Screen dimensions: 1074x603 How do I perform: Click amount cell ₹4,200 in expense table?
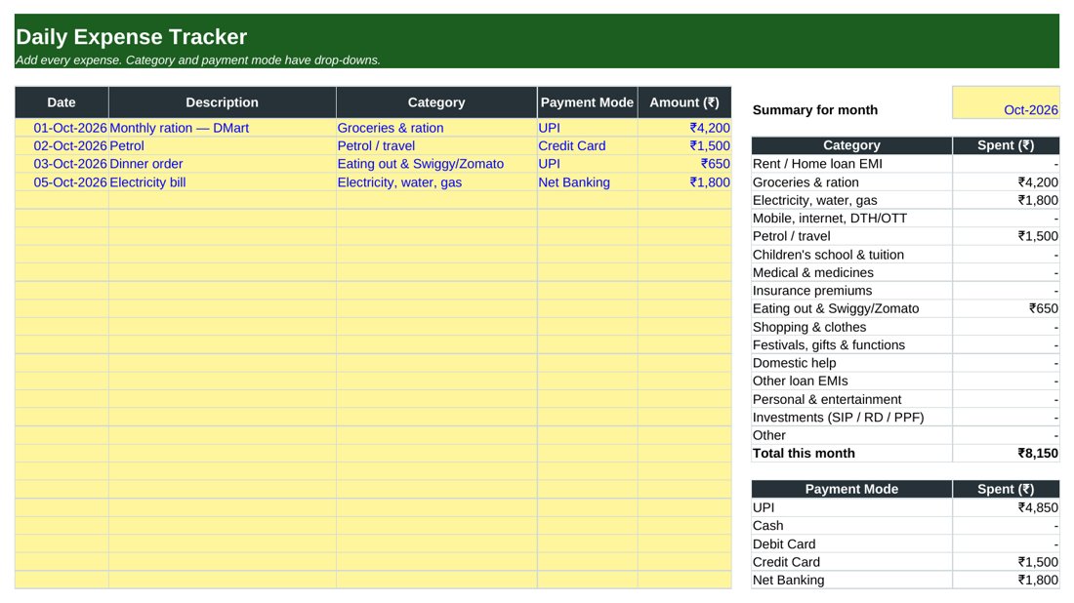pos(684,128)
